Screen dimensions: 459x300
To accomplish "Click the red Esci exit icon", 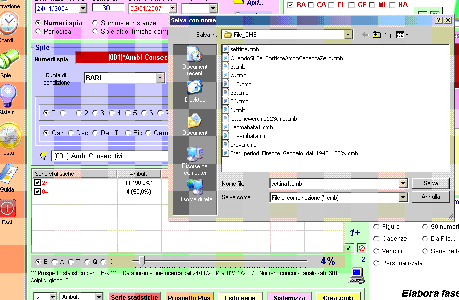I will (x=8, y=208).
